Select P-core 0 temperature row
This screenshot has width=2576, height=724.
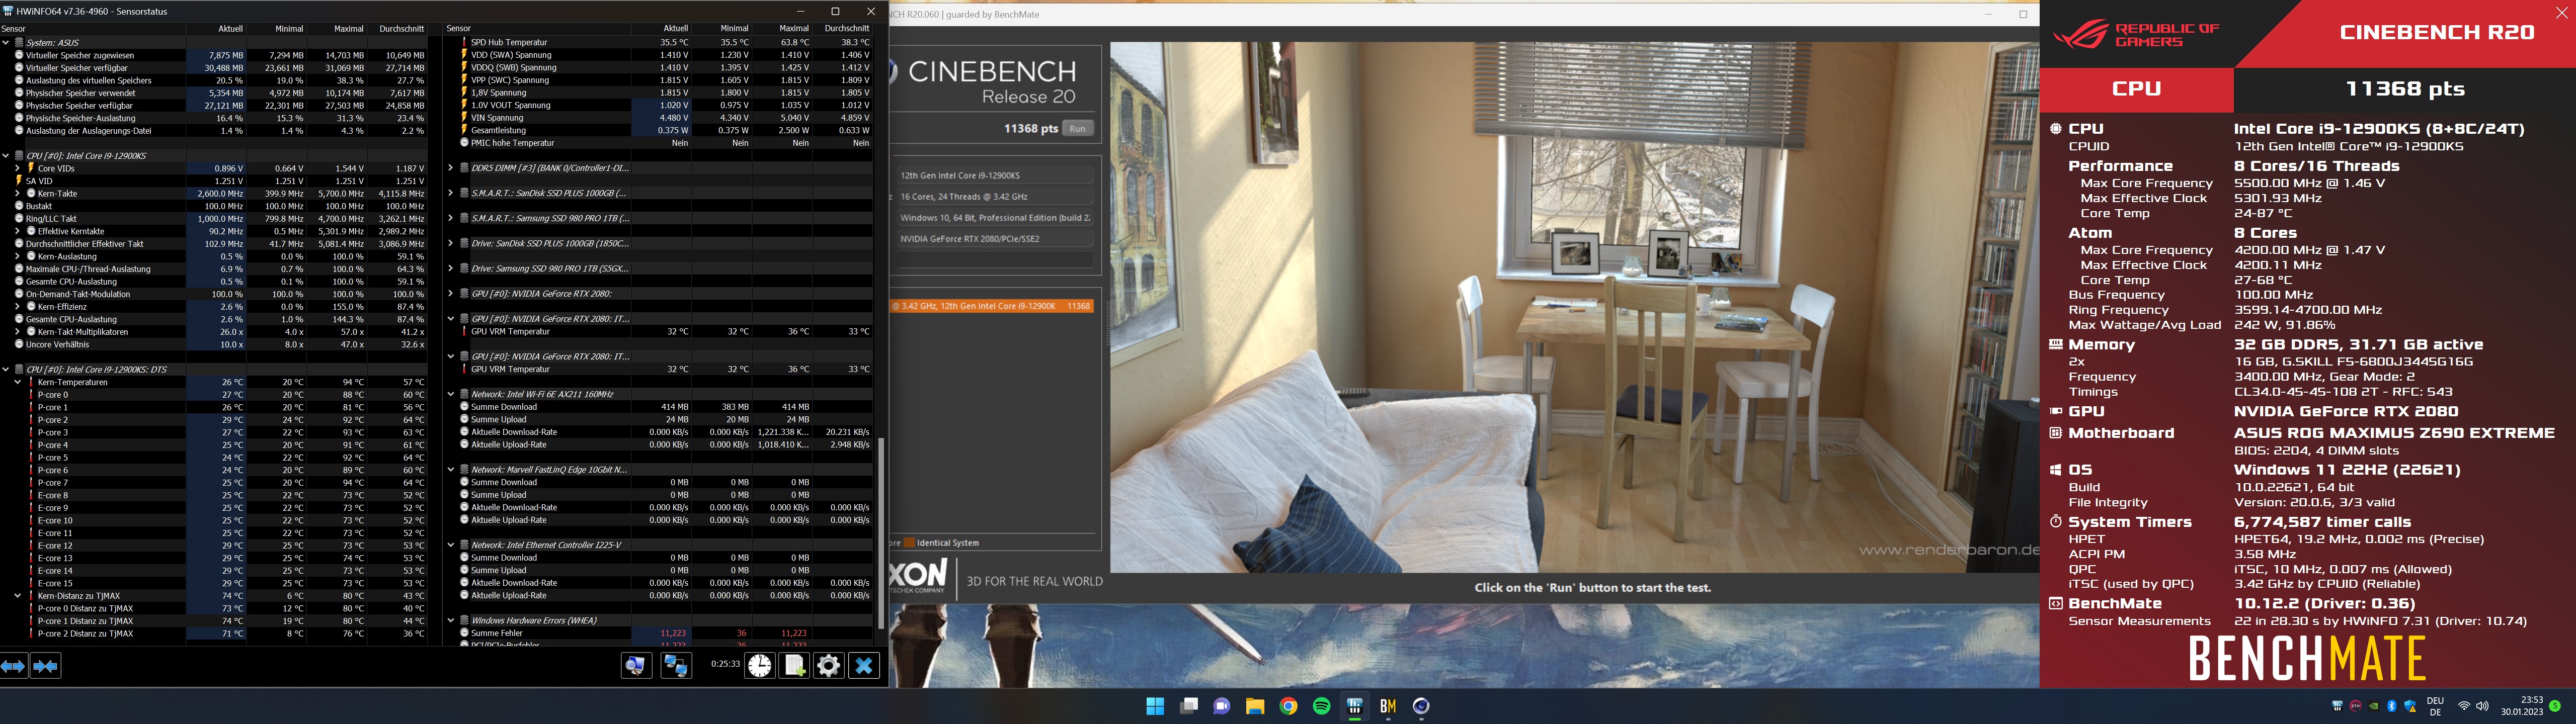215,395
